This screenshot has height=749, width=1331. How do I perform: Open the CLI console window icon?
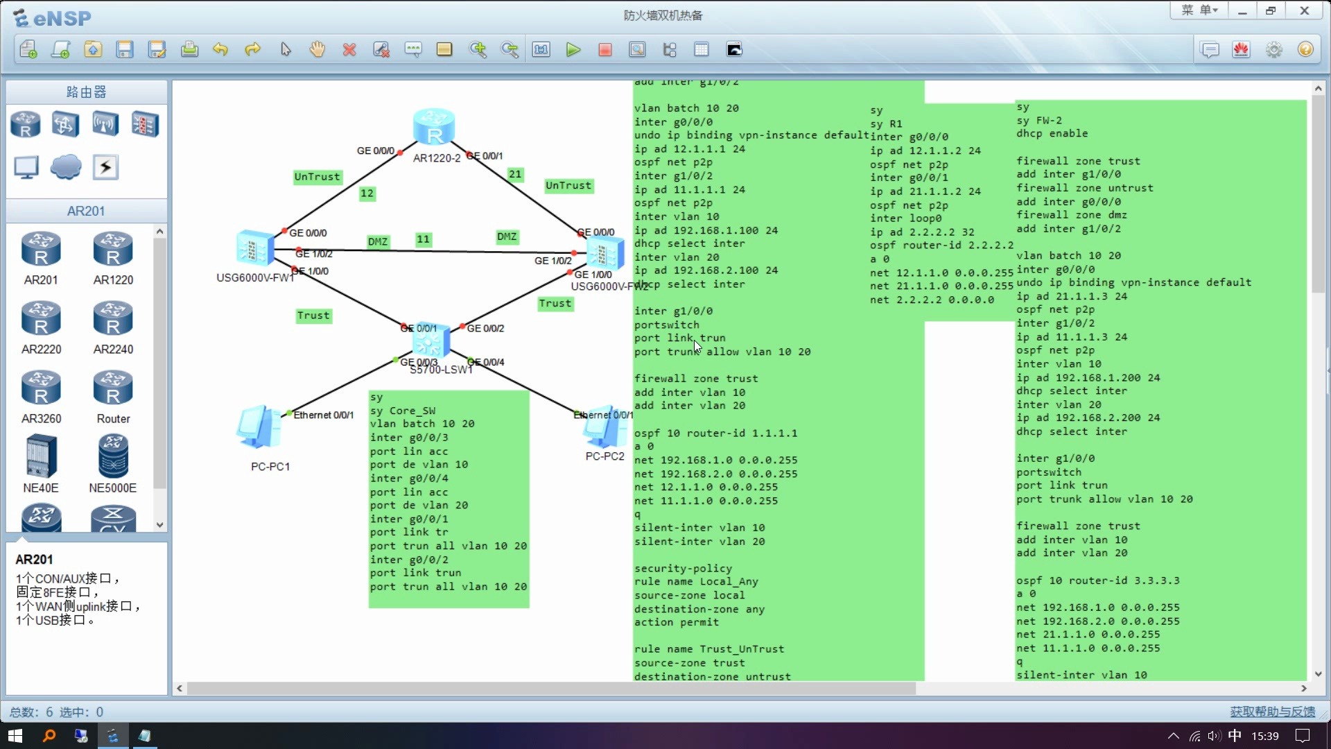click(734, 49)
